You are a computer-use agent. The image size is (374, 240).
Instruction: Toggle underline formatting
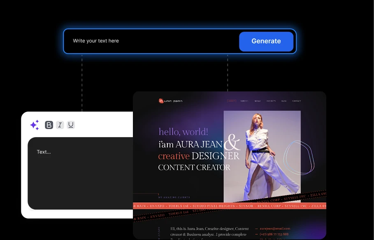tap(70, 124)
